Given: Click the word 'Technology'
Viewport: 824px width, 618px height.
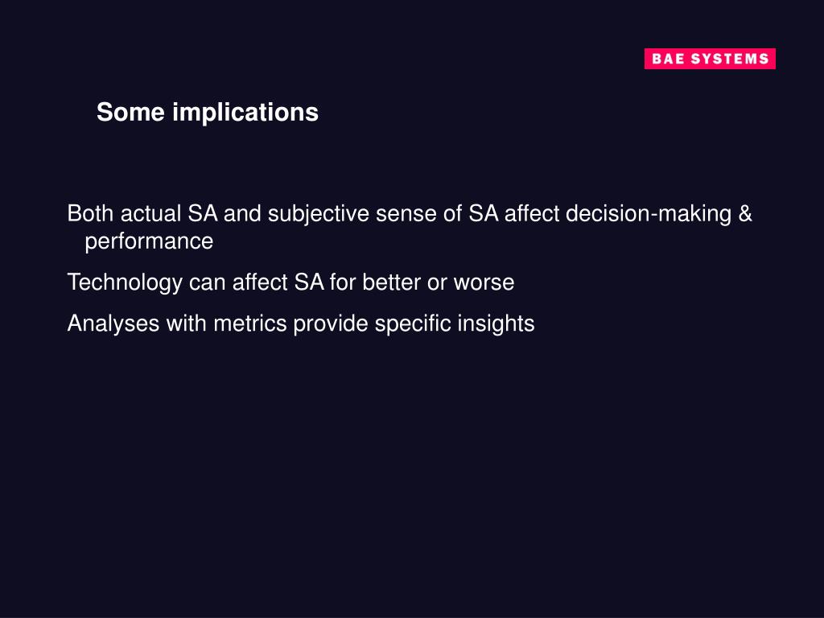Looking at the screenshot, I should 125,282.
